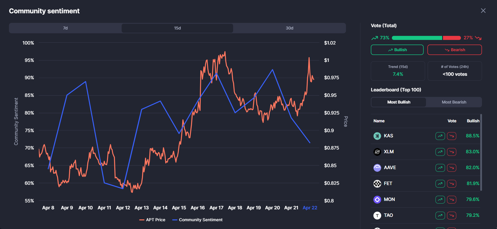Click the FET coin logo icon

click(377, 184)
